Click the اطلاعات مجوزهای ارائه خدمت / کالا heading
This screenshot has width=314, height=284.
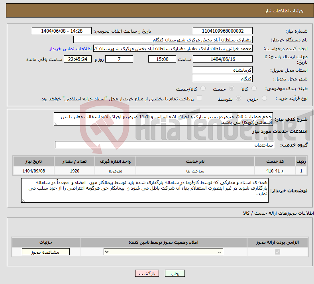pyautogui.click(x=279, y=213)
